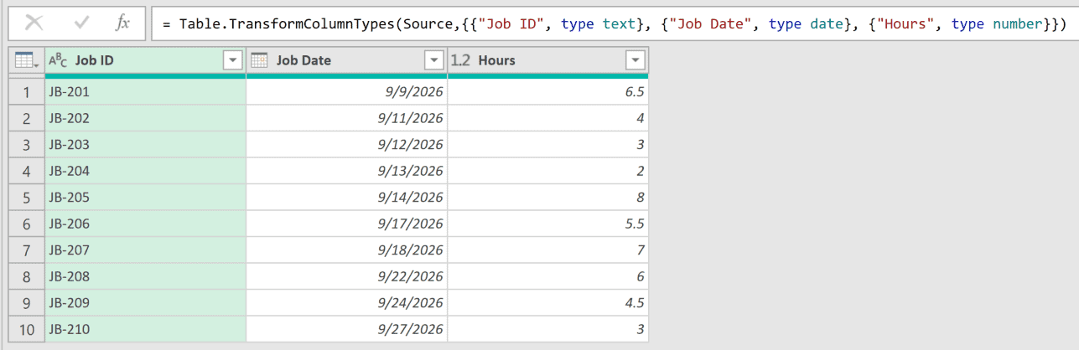This screenshot has width=1079, height=350.
Task: Click the JB-204 cell
Action: (x=145, y=171)
